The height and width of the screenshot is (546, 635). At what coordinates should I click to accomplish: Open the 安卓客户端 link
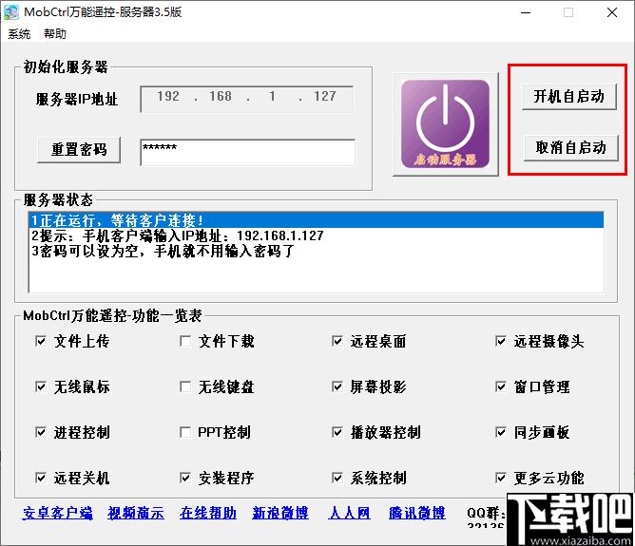[x=57, y=513]
